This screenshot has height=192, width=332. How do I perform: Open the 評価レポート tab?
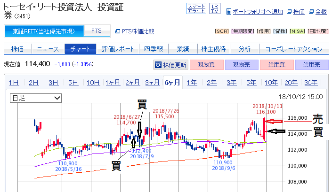(118, 49)
